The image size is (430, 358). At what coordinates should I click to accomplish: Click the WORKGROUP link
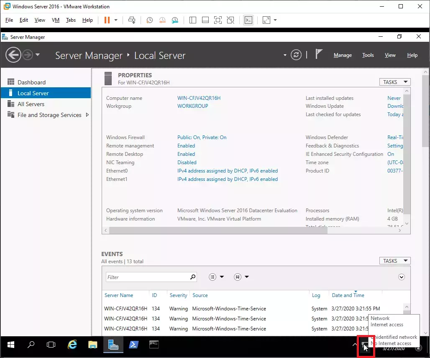coord(193,106)
